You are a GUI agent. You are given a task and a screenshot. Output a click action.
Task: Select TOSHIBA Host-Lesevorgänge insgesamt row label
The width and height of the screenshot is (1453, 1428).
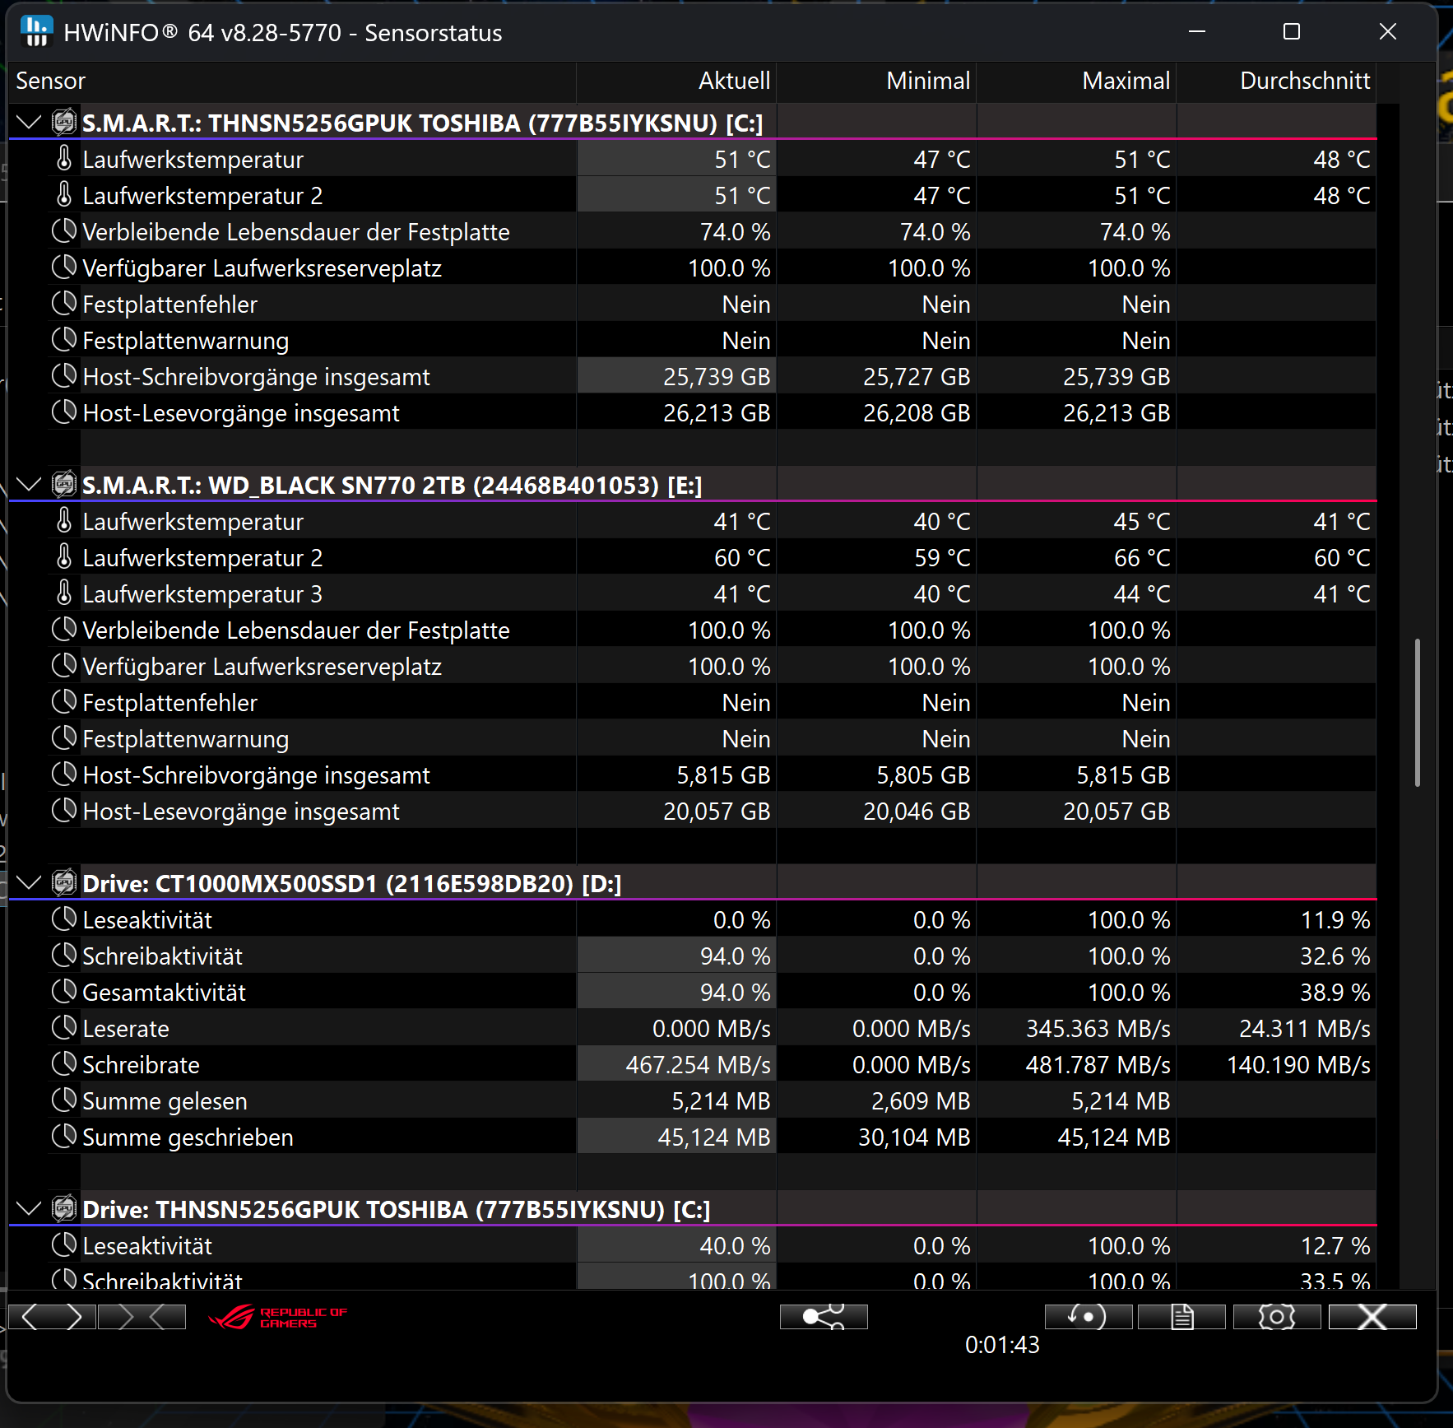tap(241, 413)
